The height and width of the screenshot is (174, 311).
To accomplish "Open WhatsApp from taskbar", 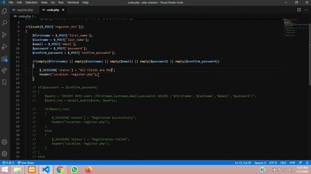I will coord(74,170).
